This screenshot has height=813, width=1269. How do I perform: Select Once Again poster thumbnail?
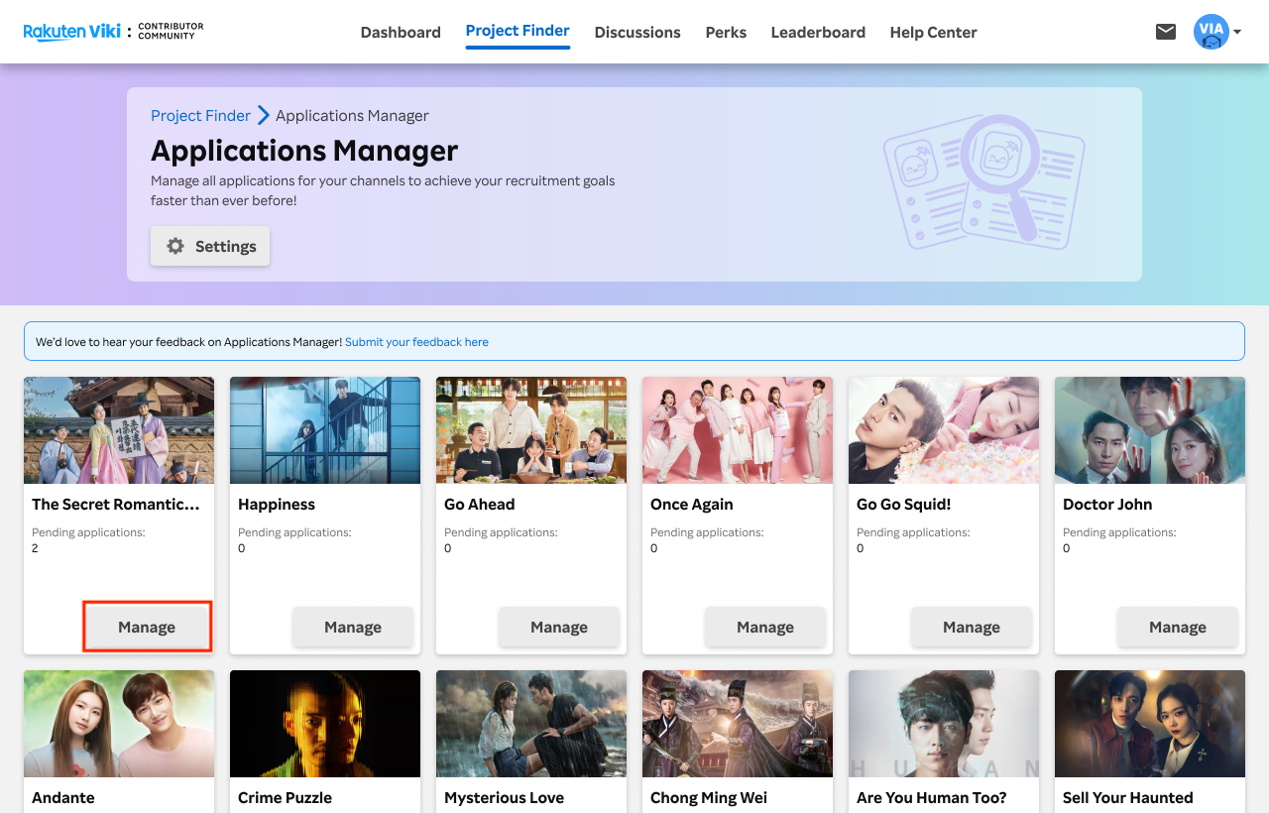tap(738, 430)
